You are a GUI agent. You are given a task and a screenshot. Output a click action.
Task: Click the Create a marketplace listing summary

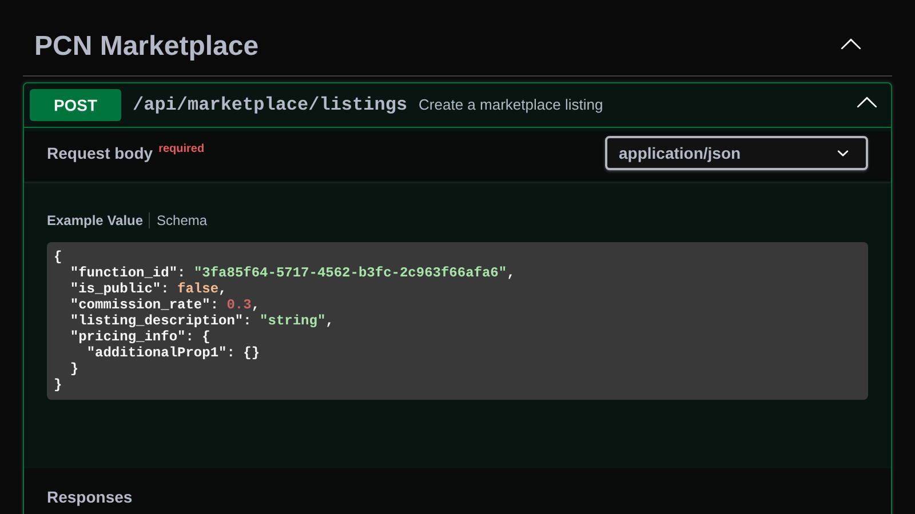click(511, 105)
